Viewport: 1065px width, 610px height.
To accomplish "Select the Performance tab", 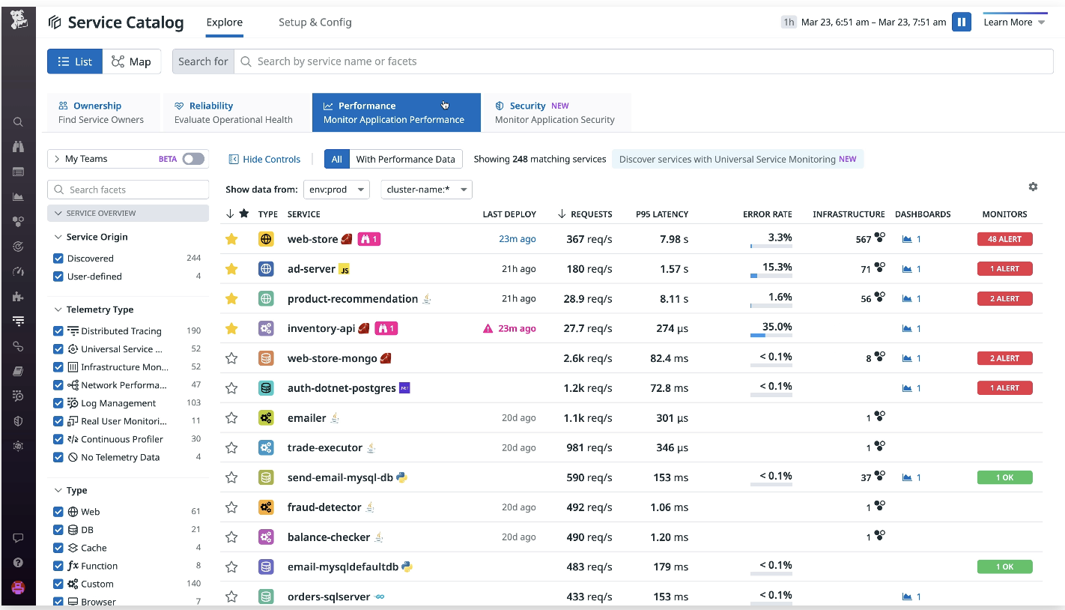I will (x=396, y=112).
